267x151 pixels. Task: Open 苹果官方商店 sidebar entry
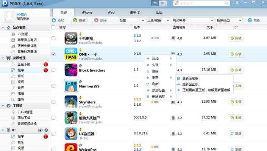(x=27, y=40)
